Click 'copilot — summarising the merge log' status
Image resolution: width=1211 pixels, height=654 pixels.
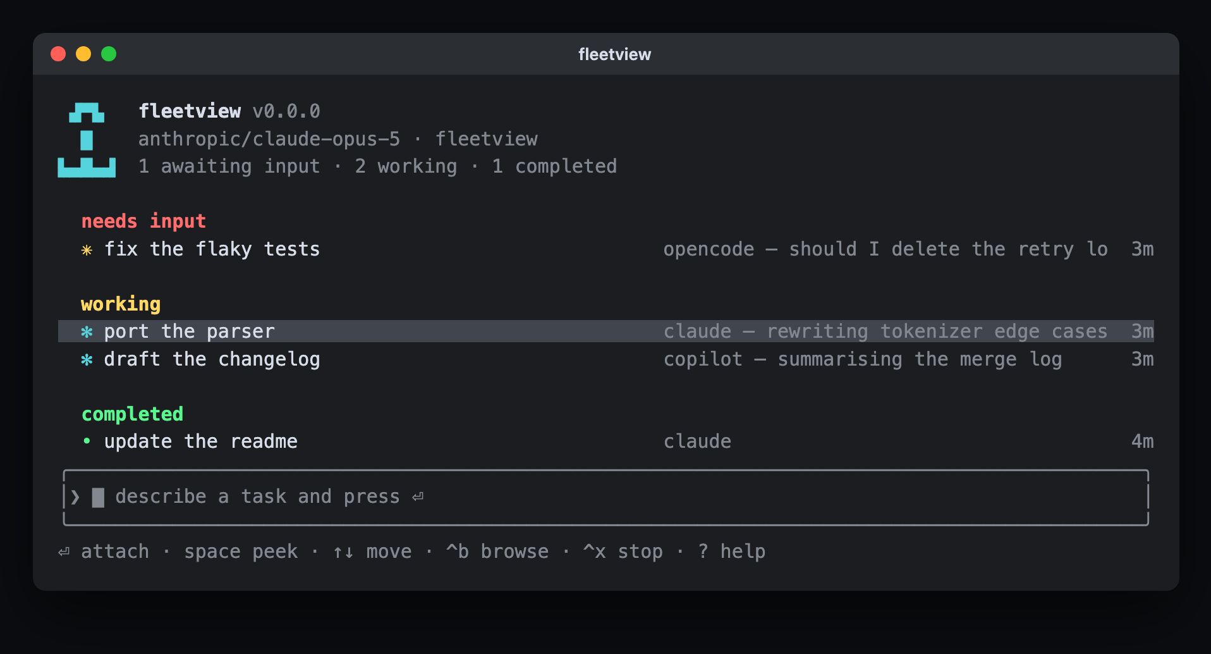coord(862,359)
